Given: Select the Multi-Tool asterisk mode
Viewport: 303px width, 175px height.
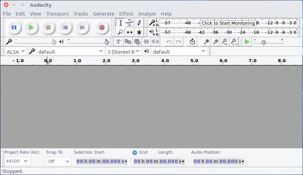Looking at the screenshot, I should pyautogui.click(x=139, y=32).
